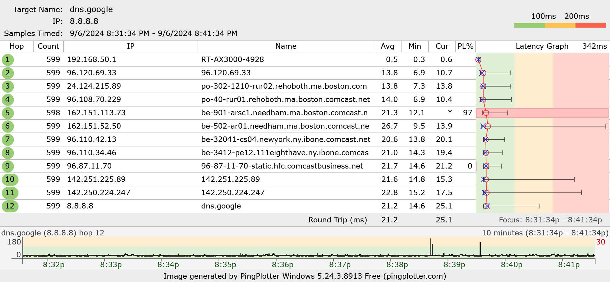Sort by the Hop column header
Screen dimensions: 610x282
[x=17, y=46]
